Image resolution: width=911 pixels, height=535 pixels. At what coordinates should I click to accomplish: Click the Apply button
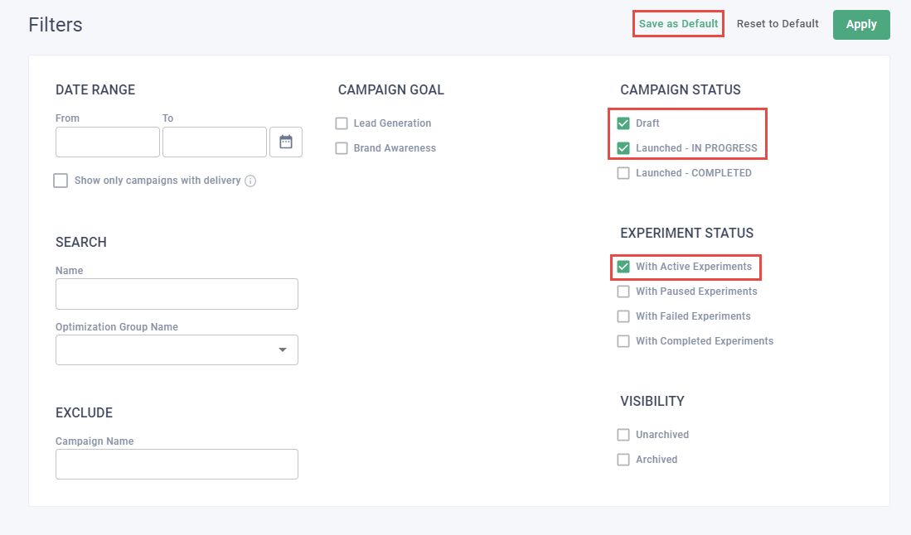coord(860,25)
